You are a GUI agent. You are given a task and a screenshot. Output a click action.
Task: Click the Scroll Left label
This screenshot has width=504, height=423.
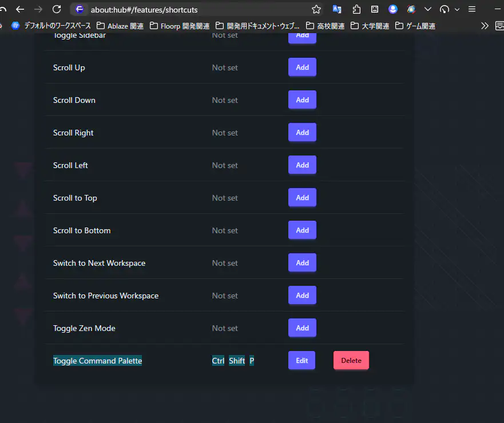click(x=70, y=165)
